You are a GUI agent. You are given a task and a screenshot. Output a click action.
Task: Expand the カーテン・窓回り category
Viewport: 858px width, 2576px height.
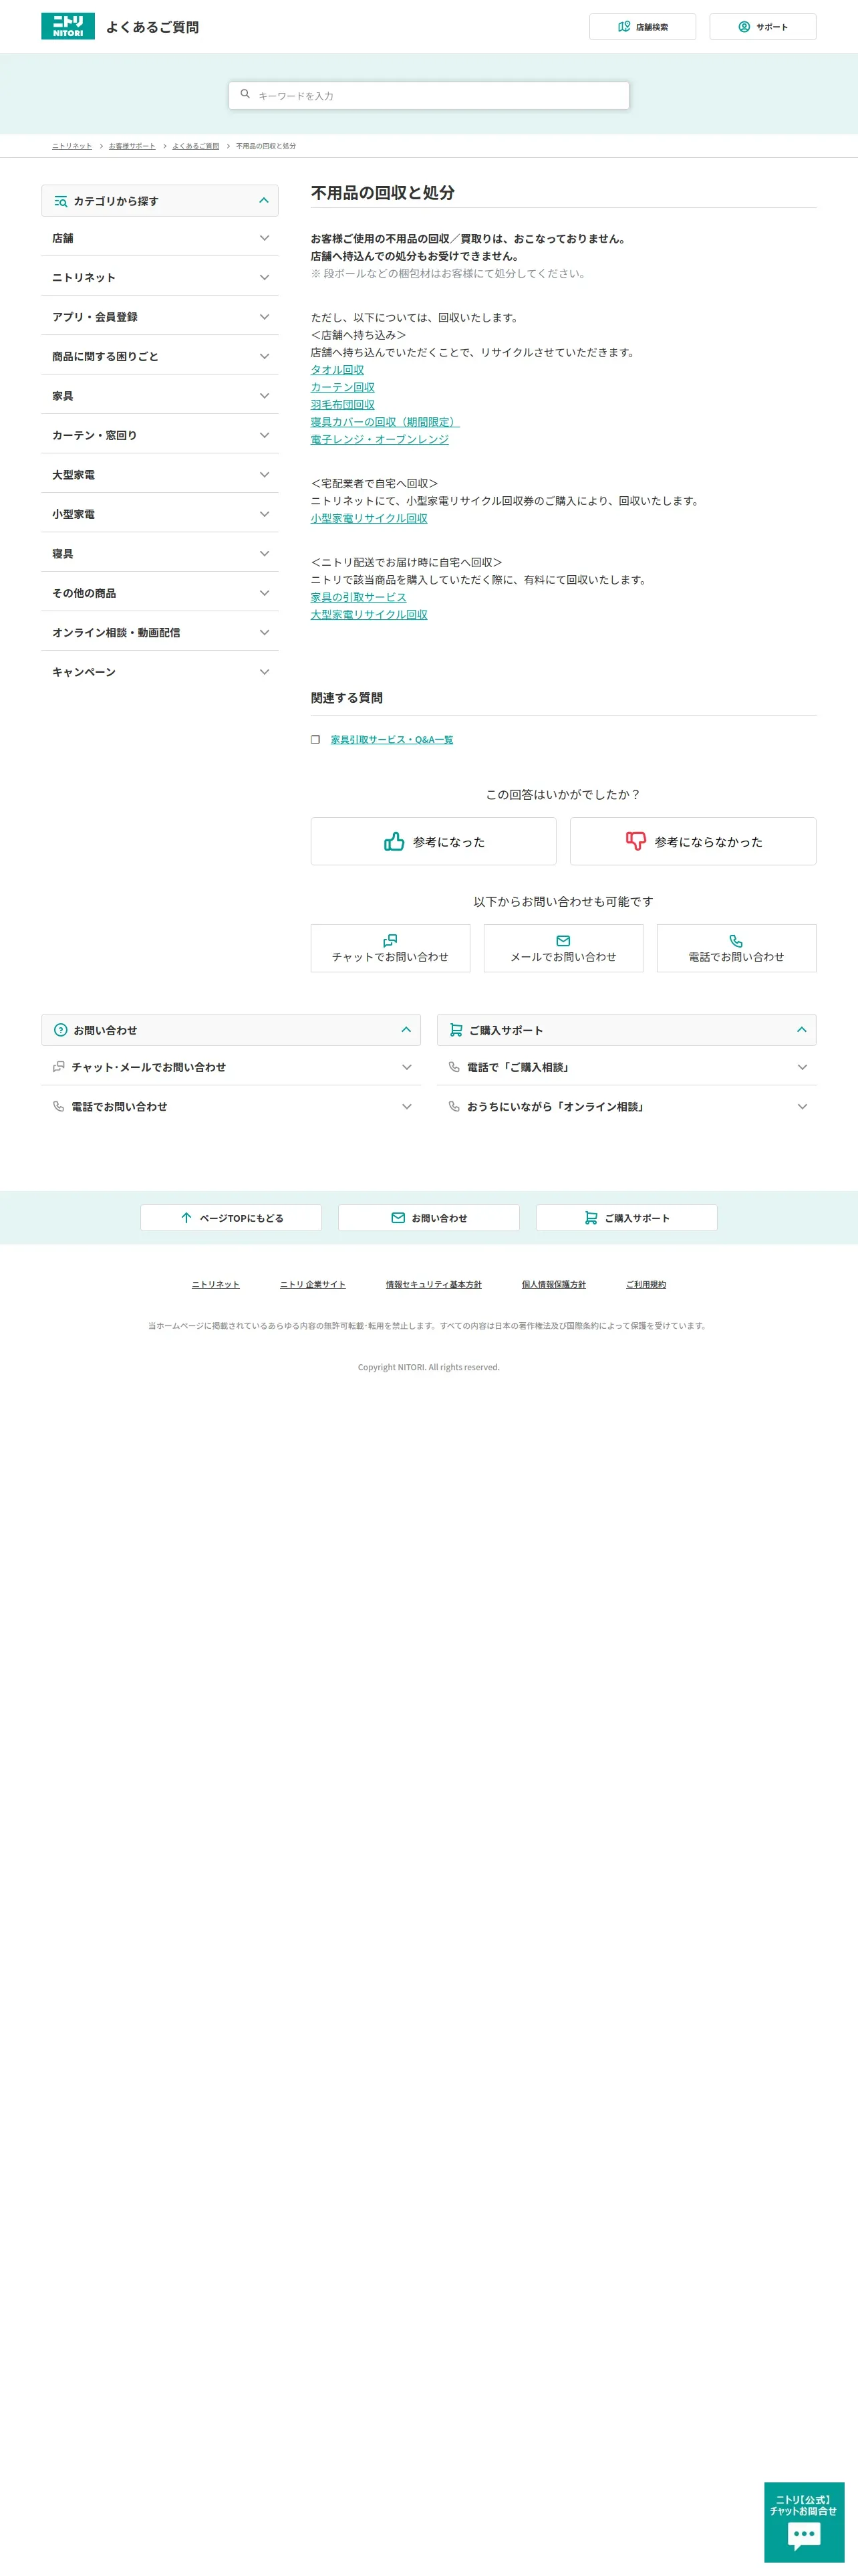[x=160, y=435]
